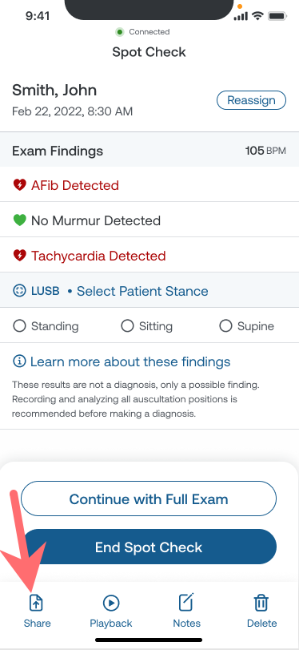
Task: Open the AFib Detected finding row
Action: (149, 185)
